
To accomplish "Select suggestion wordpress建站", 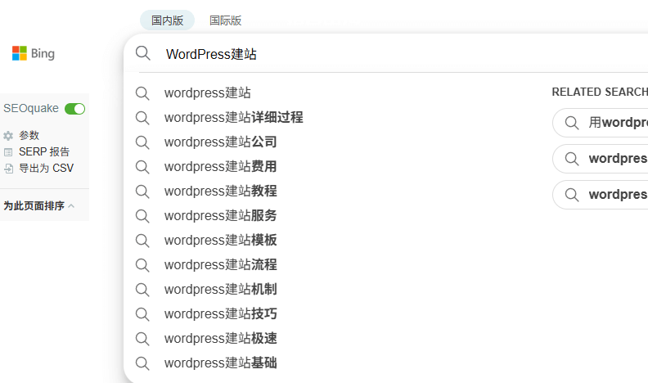I will (x=208, y=93).
